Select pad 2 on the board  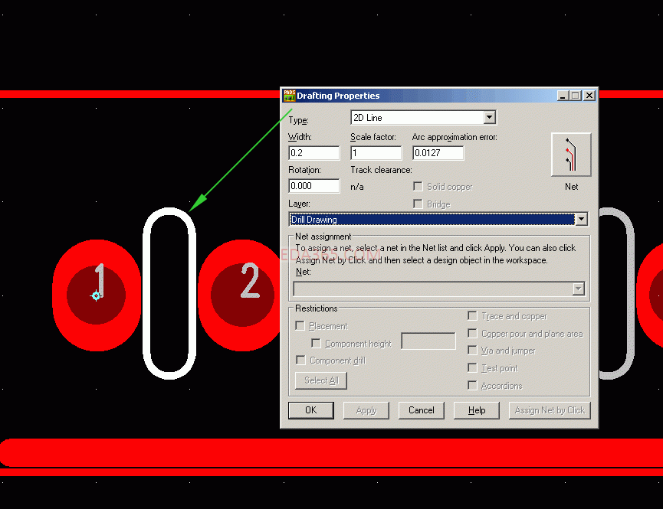tap(241, 295)
